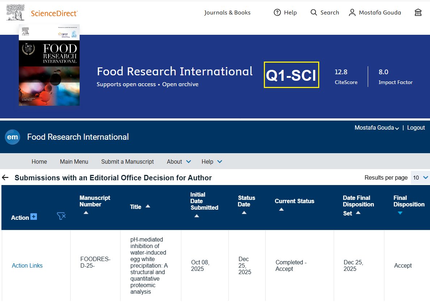Expand the About menu

[x=179, y=162]
